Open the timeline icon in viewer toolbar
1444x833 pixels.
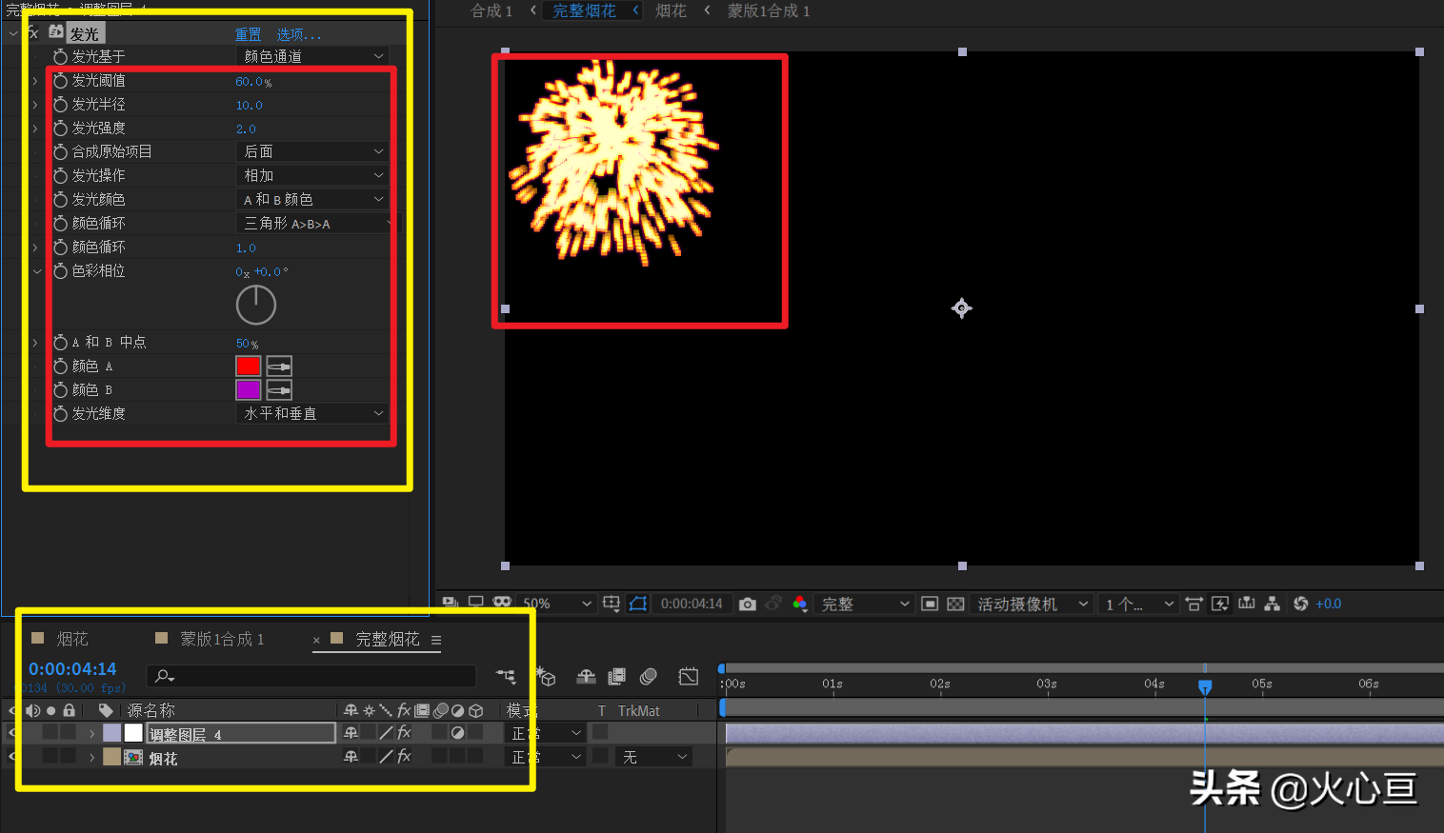[x=1247, y=604]
